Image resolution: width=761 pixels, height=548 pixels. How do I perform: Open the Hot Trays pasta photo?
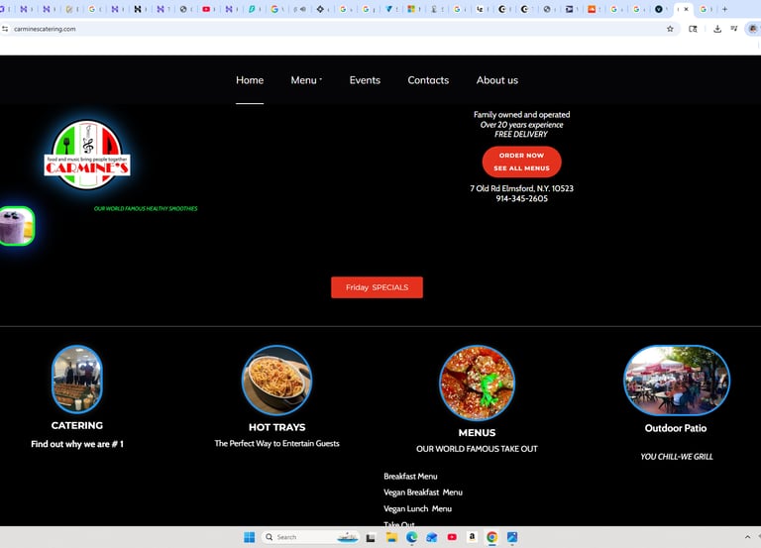coord(276,381)
